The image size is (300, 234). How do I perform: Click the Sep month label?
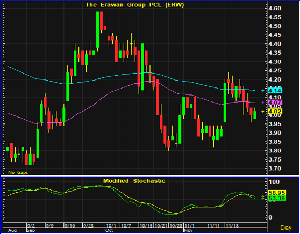click(x=31, y=230)
